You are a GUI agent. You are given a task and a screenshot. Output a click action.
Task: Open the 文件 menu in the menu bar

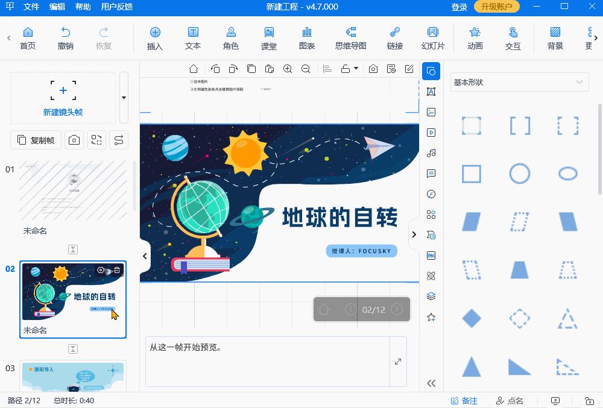click(30, 7)
